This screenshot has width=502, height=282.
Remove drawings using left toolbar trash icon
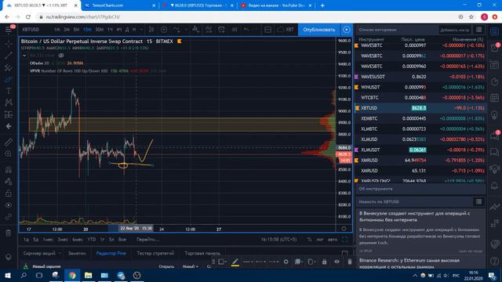(9, 233)
